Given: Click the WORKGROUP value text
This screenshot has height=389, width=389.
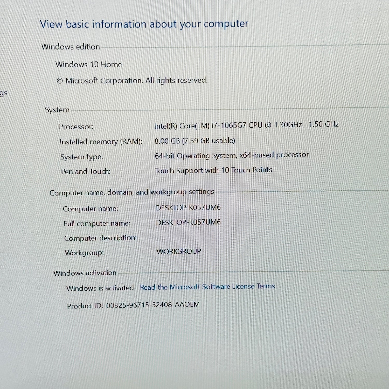Looking at the screenshot, I should (179, 251).
